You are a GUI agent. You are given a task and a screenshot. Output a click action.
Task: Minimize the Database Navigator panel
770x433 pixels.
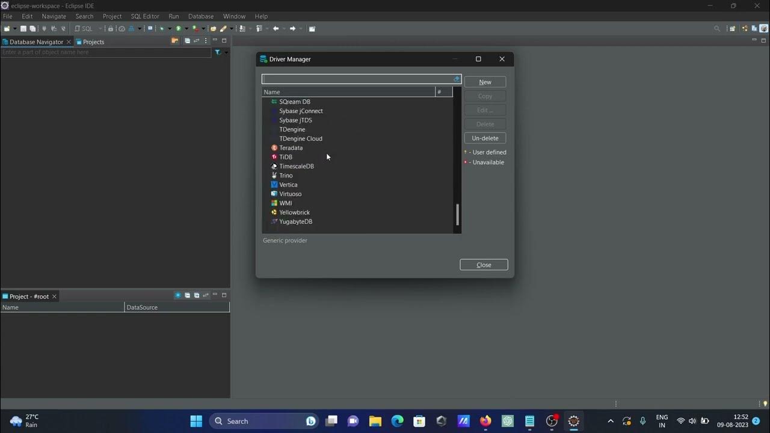click(215, 40)
